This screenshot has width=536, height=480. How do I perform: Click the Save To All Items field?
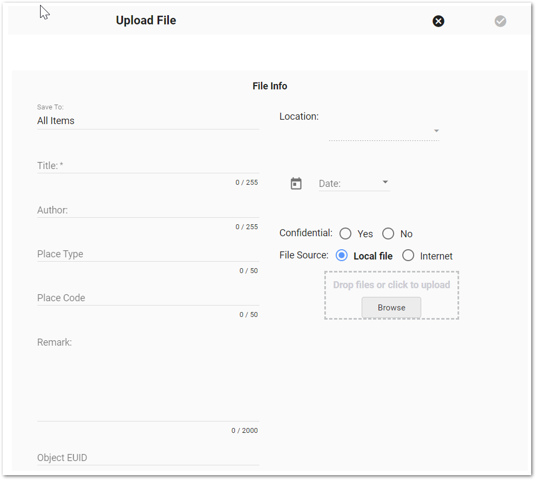click(147, 121)
